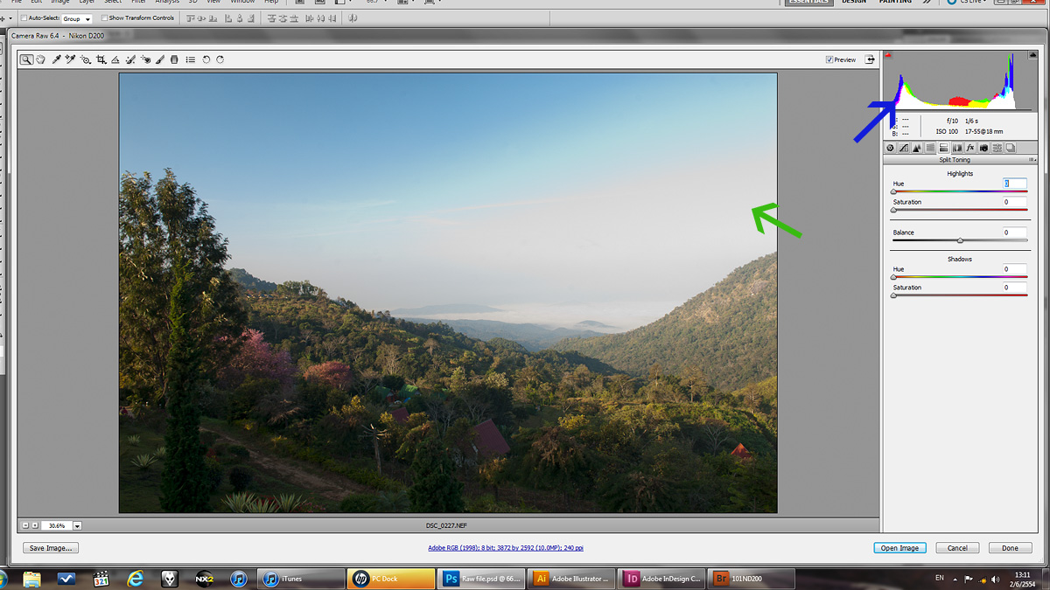Select the Targeted Adjustment tool
The height and width of the screenshot is (590, 1050).
(86, 59)
